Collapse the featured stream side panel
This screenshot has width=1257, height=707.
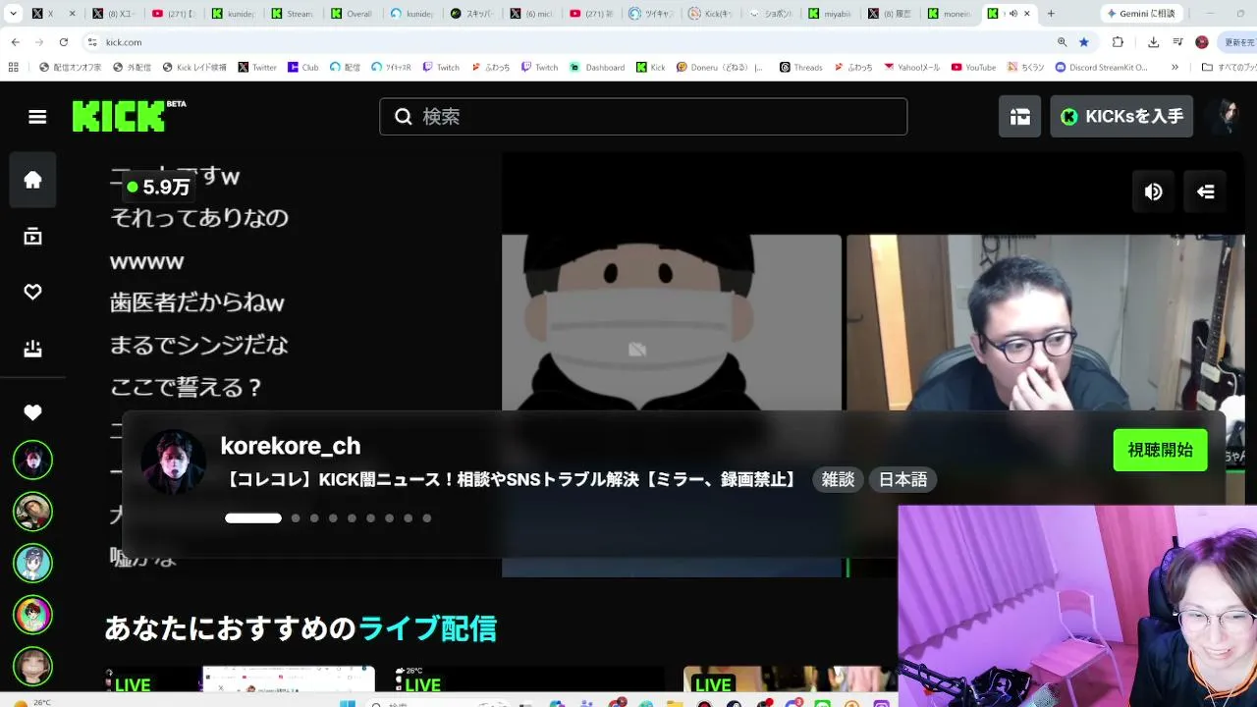[x=1206, y=192]
